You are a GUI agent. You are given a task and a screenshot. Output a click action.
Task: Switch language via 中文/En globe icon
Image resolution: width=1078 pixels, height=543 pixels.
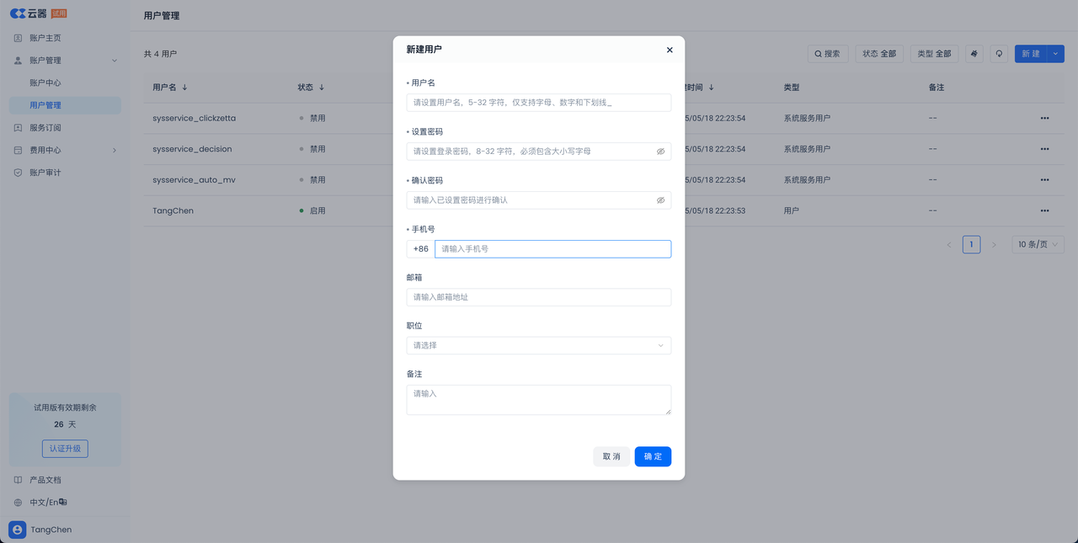coord(19,503)
